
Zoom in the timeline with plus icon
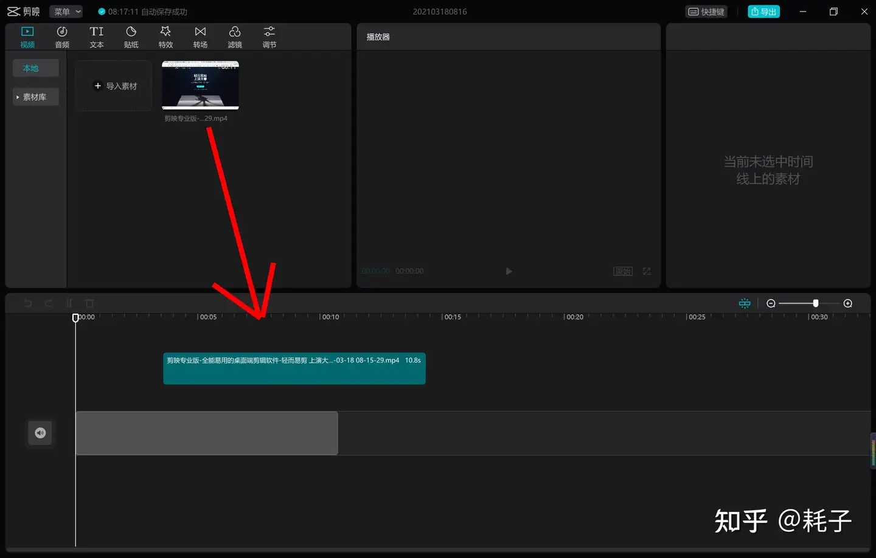tap(848, 303)
